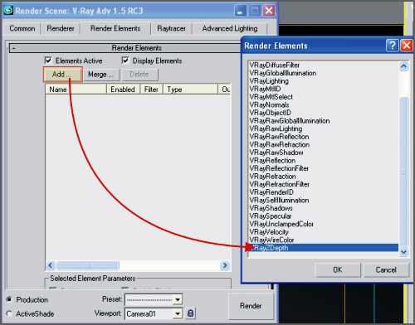The image size is (415, 325).
Task: Select VRayRawReflection in the list
Action: (323, 137)
